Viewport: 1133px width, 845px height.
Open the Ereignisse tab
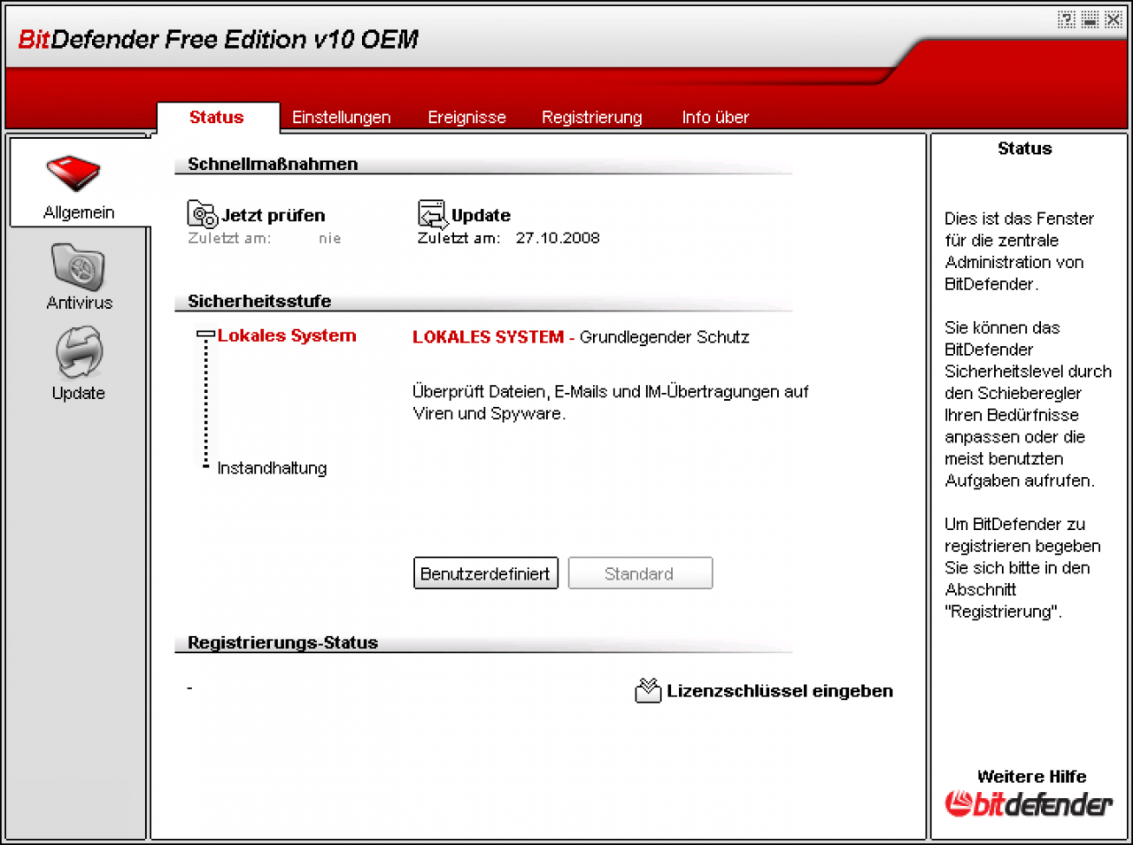pos(467,117)
